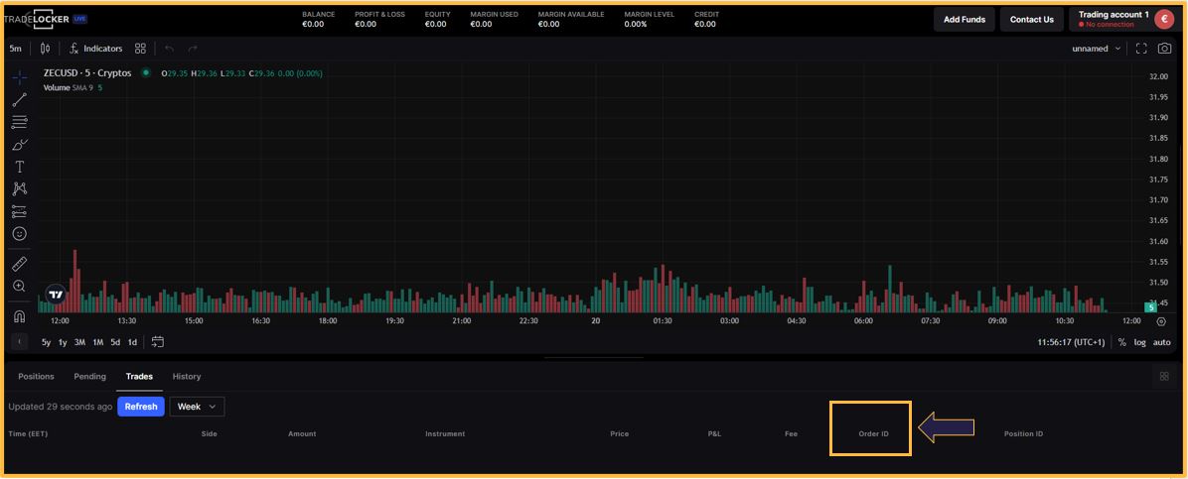
Task: Click the TradingView logo on chart
Action: tap(55, 295)
